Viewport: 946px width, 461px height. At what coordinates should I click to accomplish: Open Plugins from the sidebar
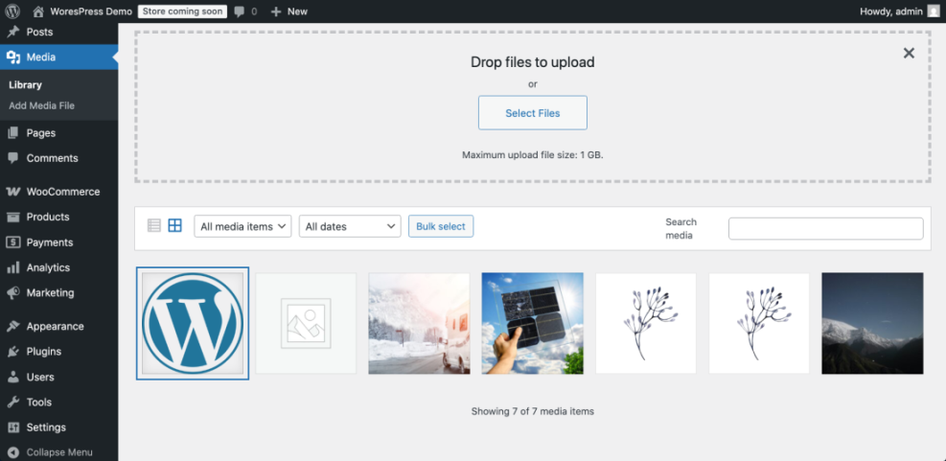pyautogui.click(x=43, y=352)
